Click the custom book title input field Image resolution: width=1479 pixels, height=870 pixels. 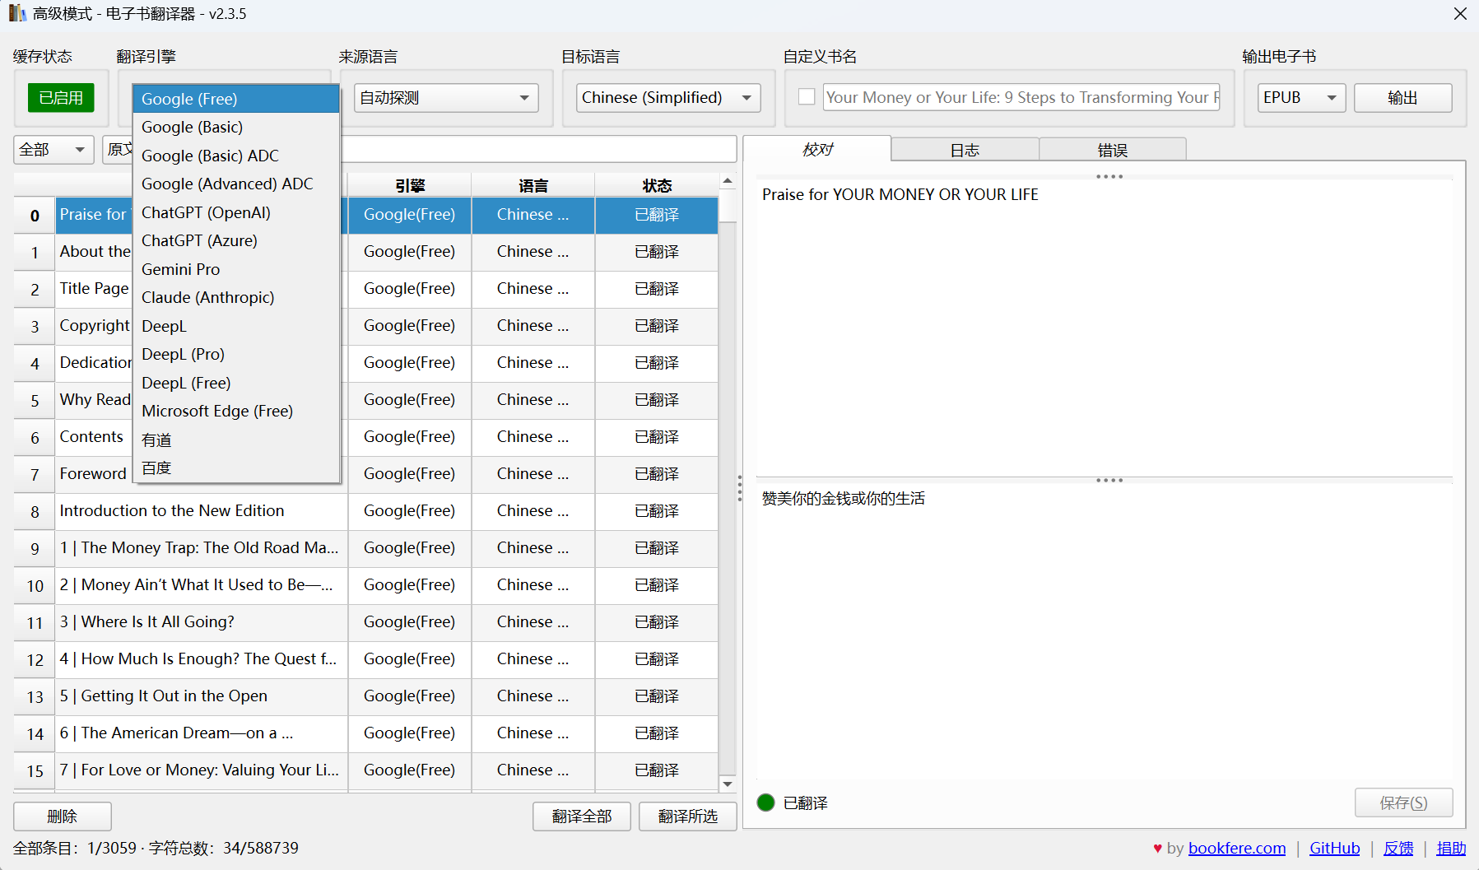(x=1021, y=97)
